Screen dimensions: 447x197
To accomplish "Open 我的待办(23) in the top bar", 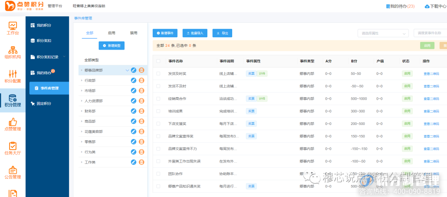I will (x=400, y=6).
